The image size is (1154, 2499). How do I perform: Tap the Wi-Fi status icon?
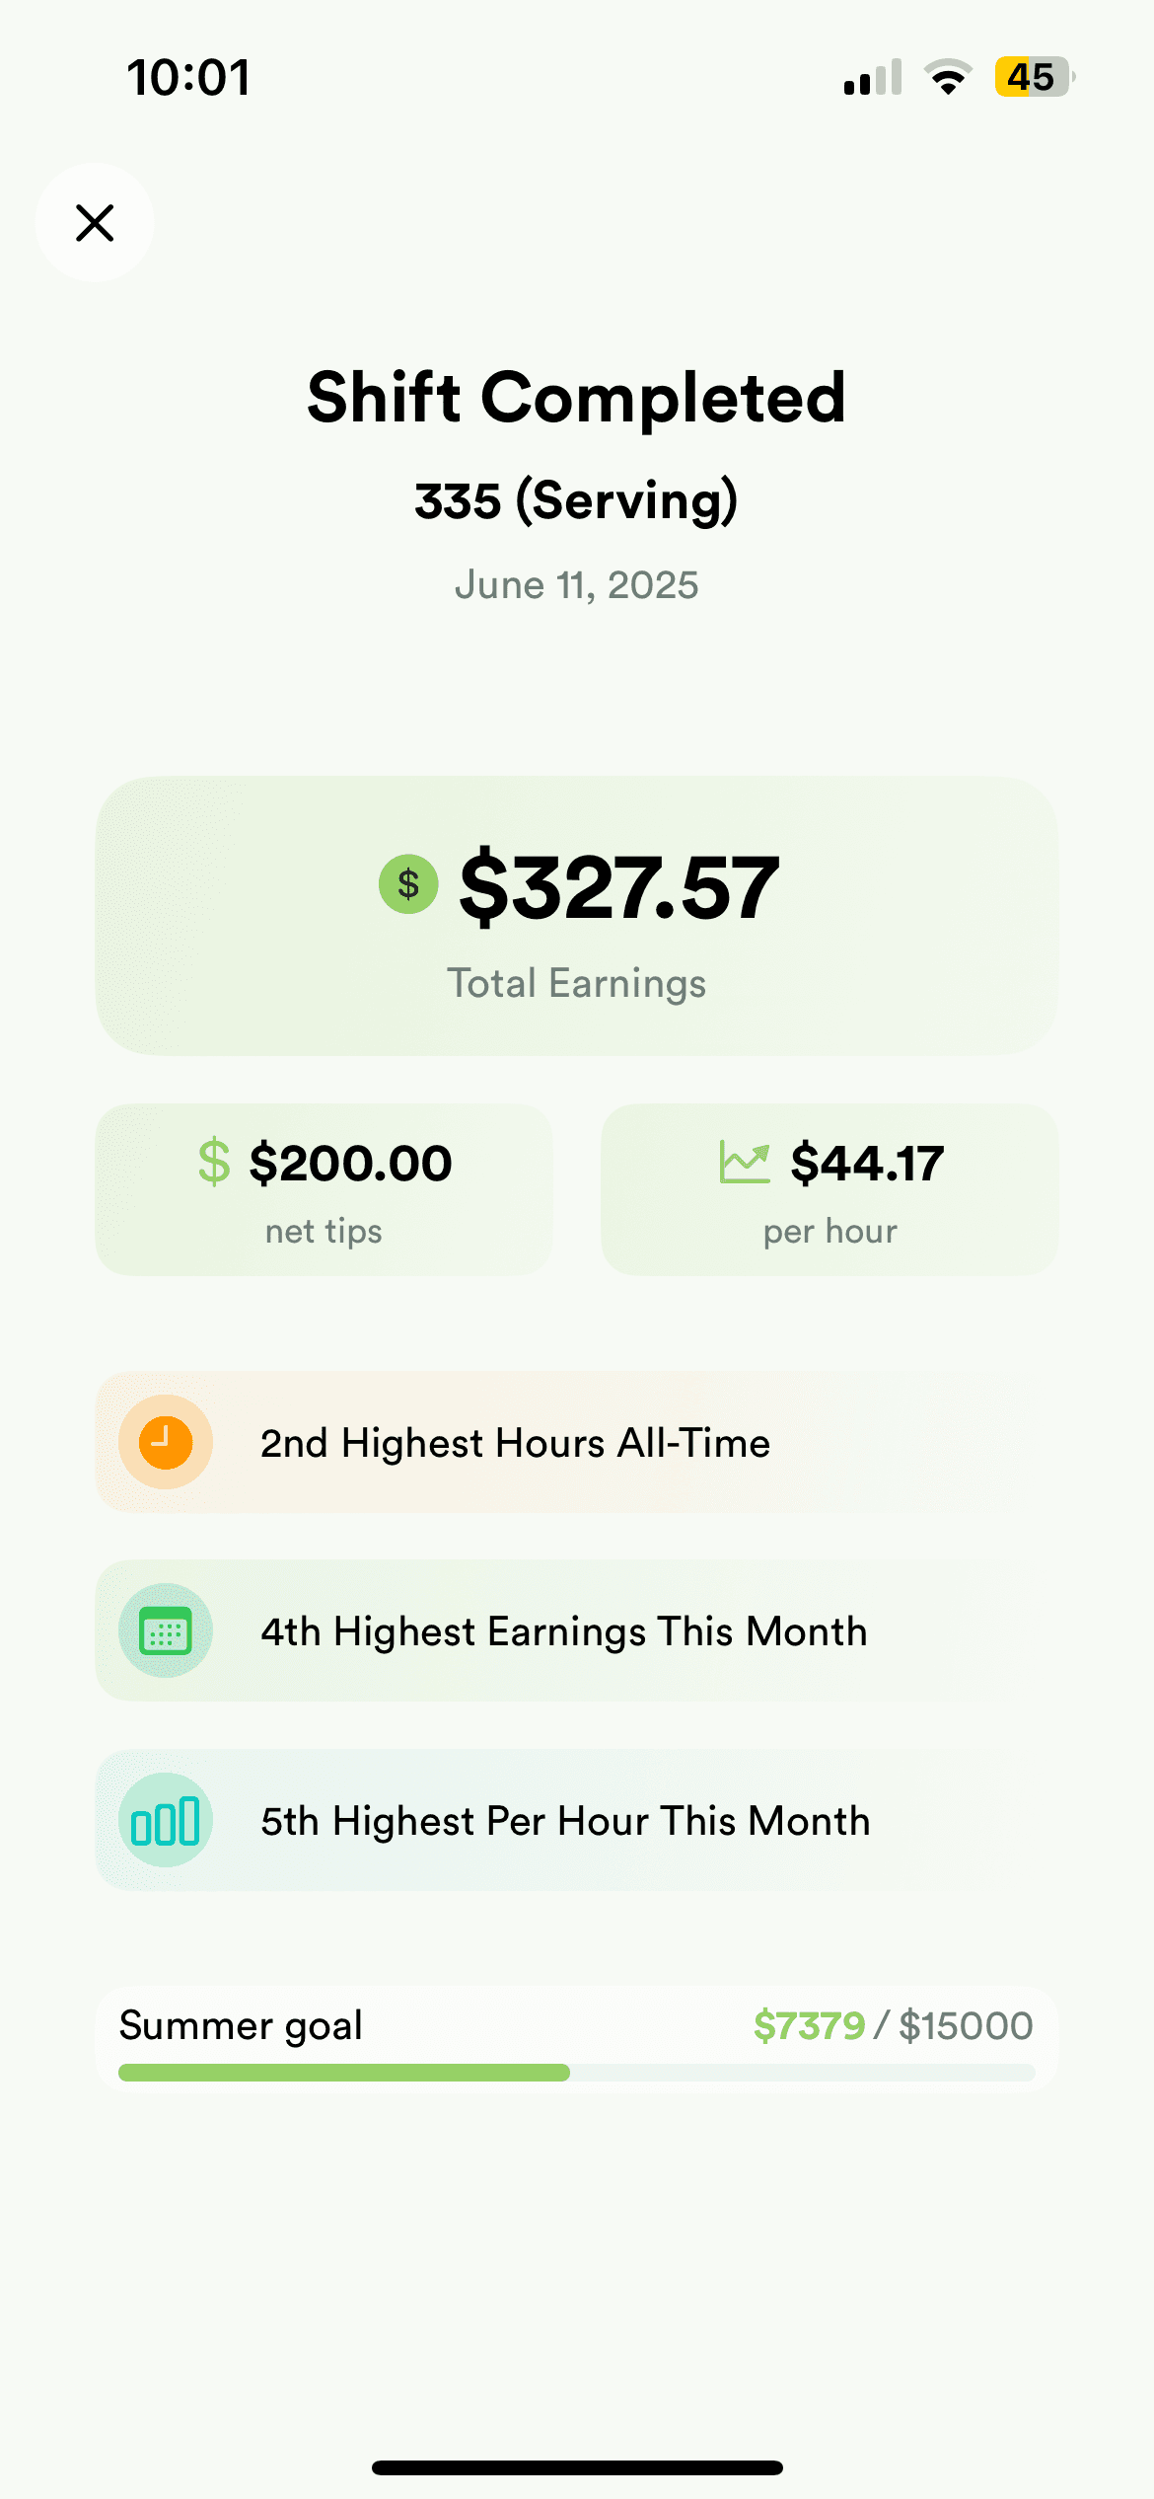click(x=948, y=77)
